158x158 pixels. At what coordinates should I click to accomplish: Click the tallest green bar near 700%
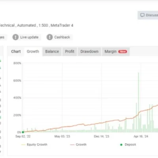[138, 102]
